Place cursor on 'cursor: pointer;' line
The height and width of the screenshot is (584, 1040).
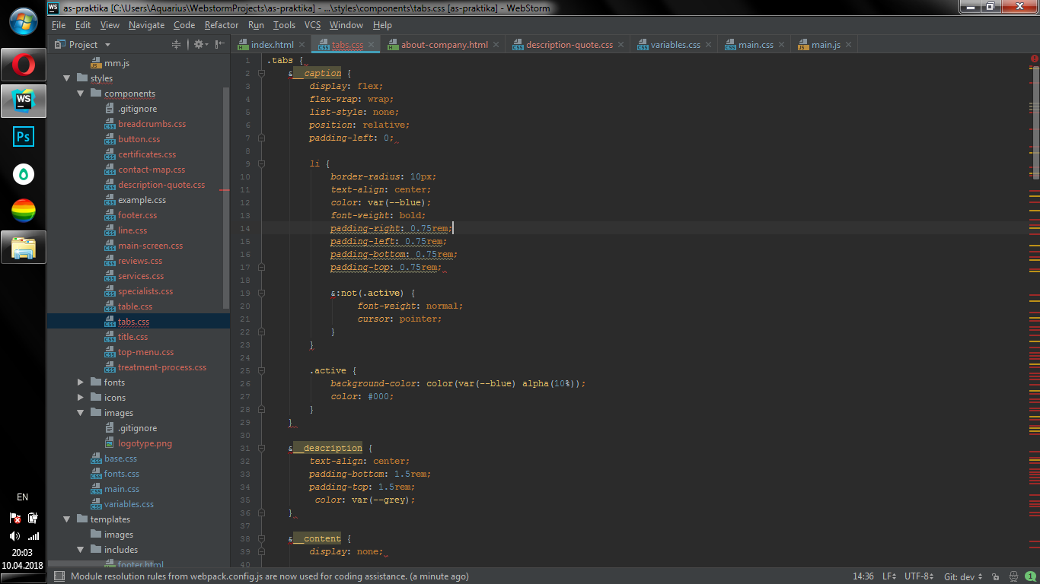tap(399, 319)
